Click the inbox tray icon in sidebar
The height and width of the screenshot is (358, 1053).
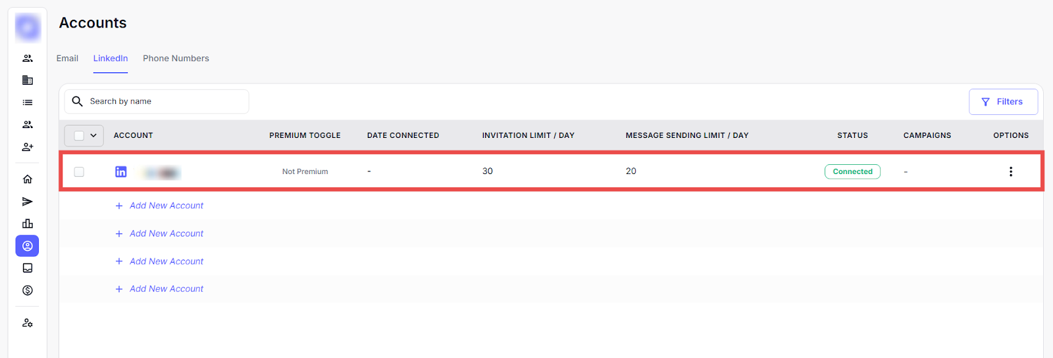coord(28,268)
